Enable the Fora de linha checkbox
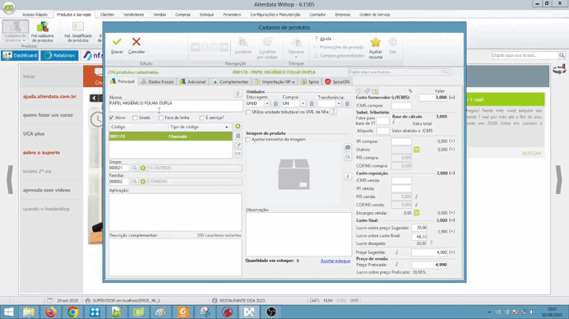569x319 pixels. point(161,118)
